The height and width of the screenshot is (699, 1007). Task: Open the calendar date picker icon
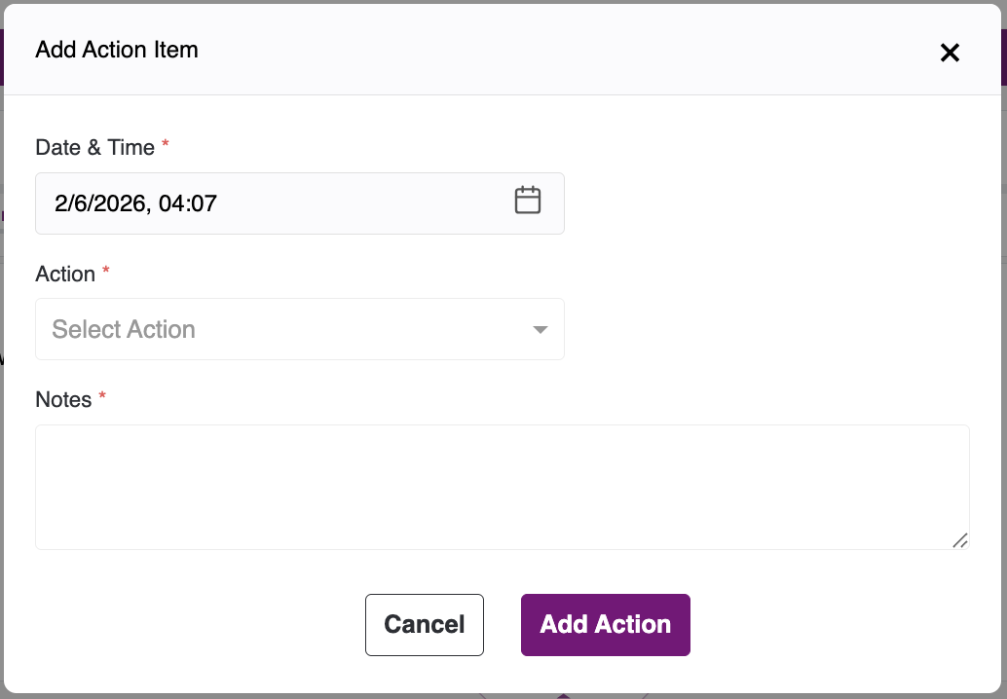pos(527,201)
